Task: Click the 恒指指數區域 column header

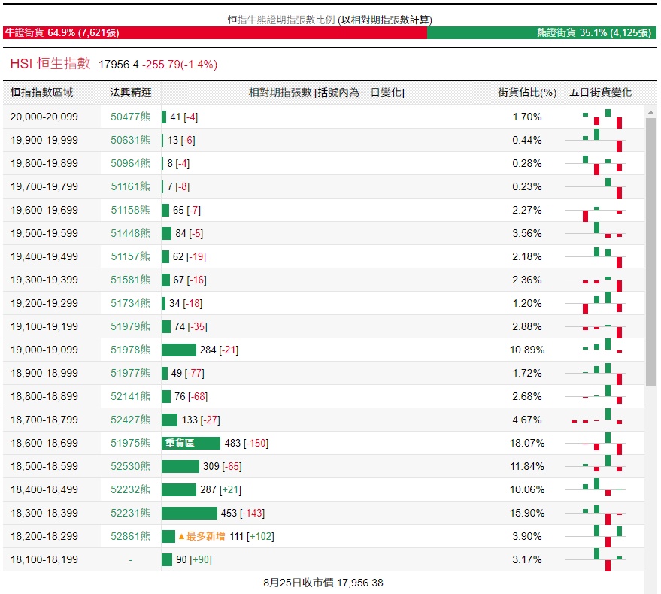Action: 42,92
